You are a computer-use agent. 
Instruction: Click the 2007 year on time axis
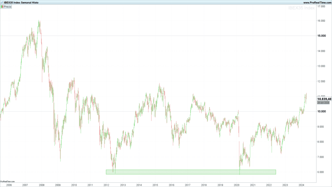pos(25,185)
